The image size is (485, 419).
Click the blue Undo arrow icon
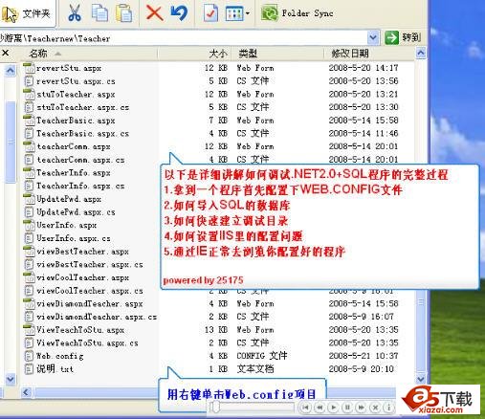click(x=179, y=13)
